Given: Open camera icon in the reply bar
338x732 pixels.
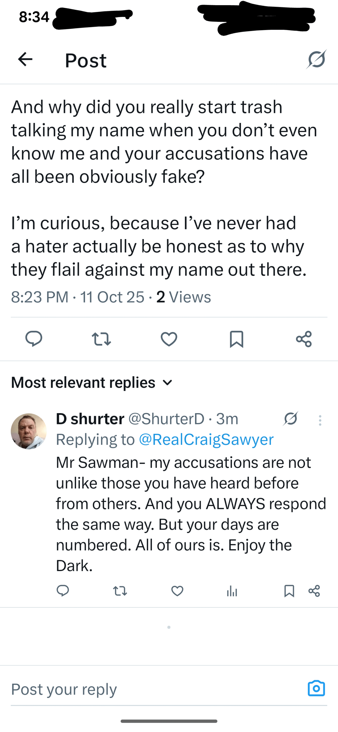Looking at the screenshot, I should pyautogui.click(x=316, y=688).
